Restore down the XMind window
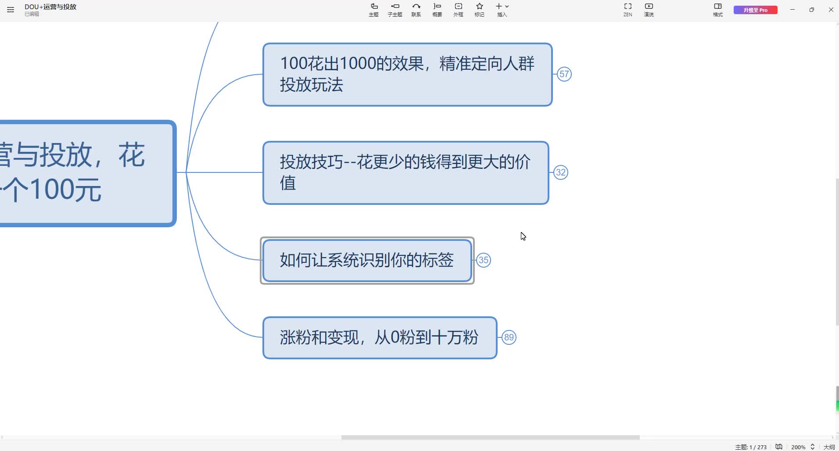839x451 pixels. [812, 10]
